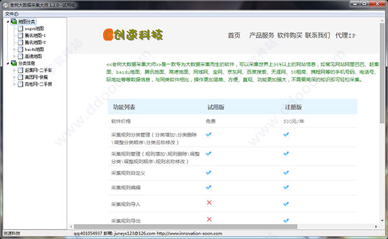Click the scroll-right arrow at bottom

click(x=376, y=226)
